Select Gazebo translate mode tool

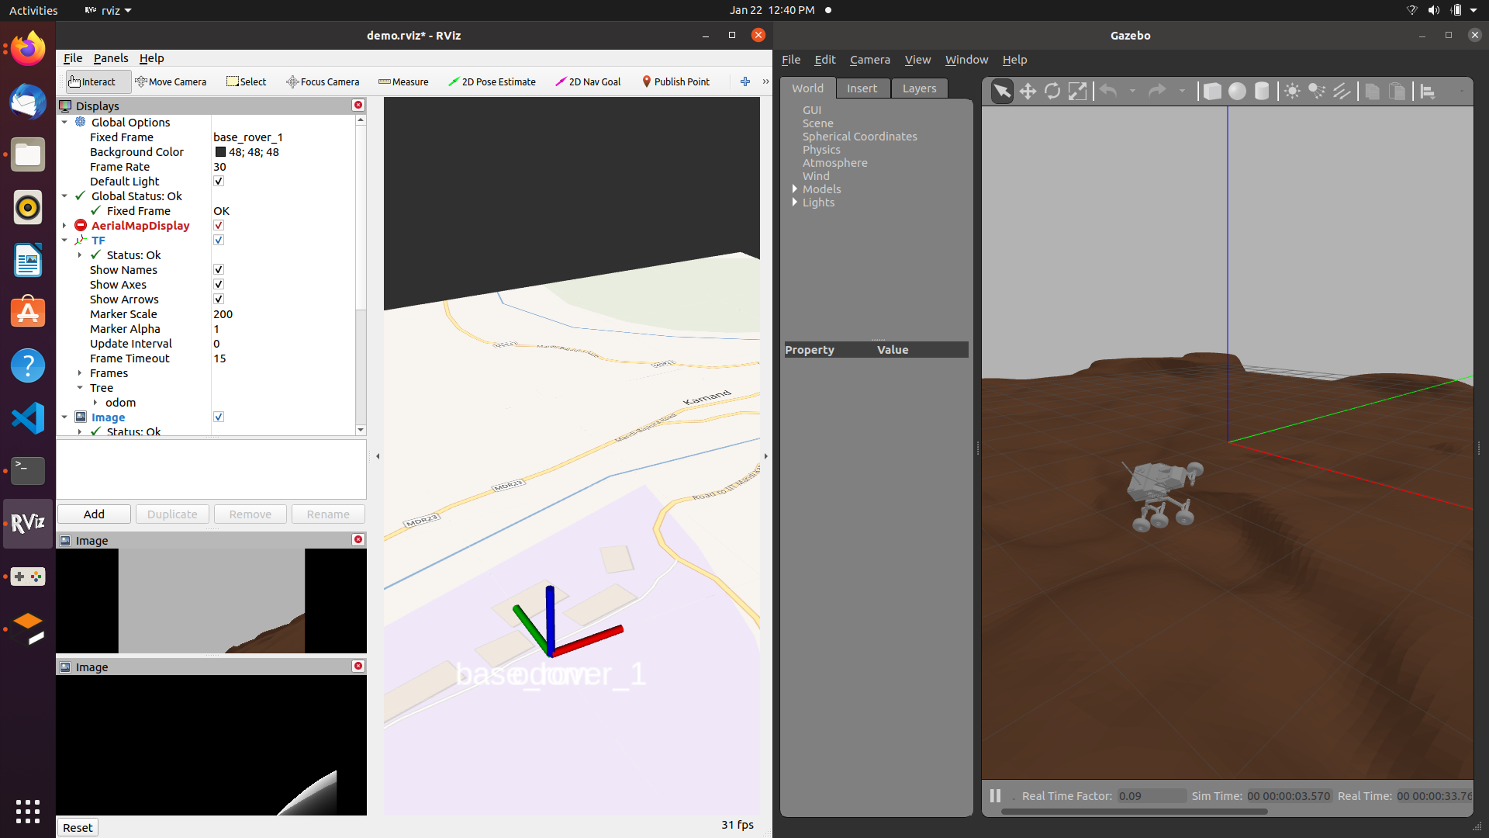coord(1028,92)
